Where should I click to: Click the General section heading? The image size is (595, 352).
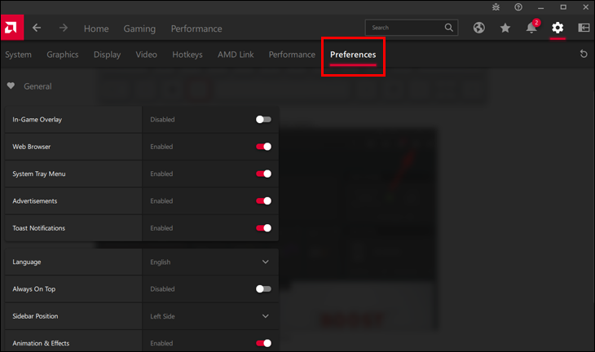click(37, 86)
